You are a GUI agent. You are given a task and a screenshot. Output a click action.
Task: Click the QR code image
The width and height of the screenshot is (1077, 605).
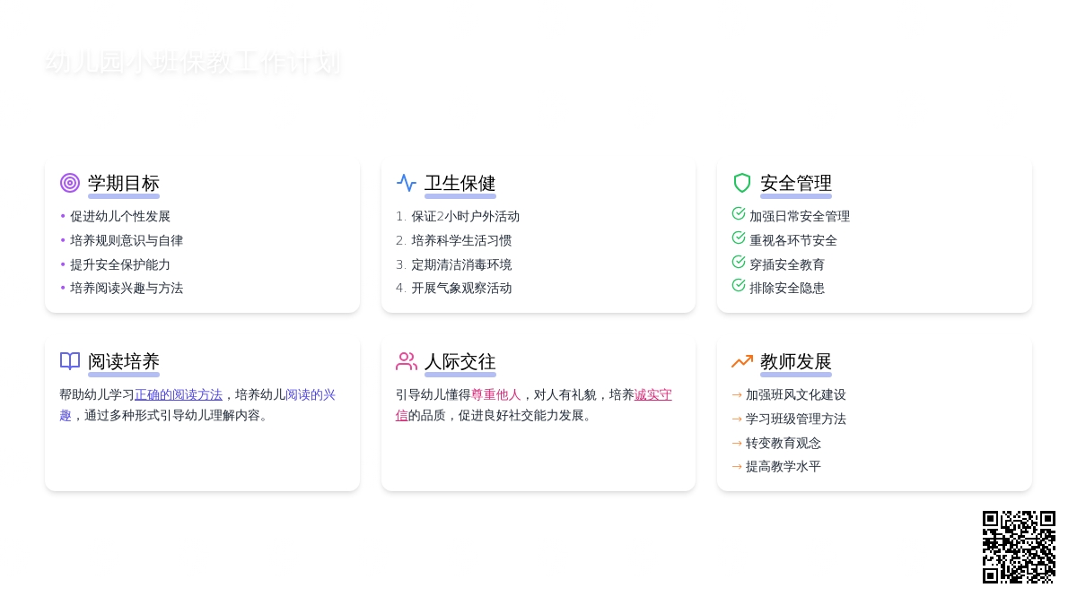1019,547
